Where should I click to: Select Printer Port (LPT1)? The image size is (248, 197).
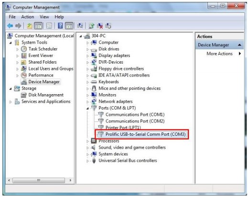click(x=123, y=128)
